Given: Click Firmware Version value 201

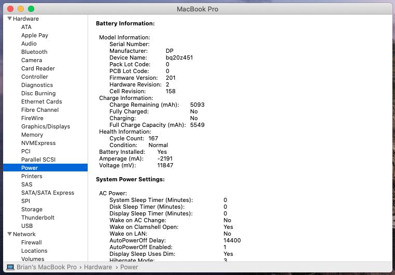Looking at the screenshot, I should [x=171, y=78].
